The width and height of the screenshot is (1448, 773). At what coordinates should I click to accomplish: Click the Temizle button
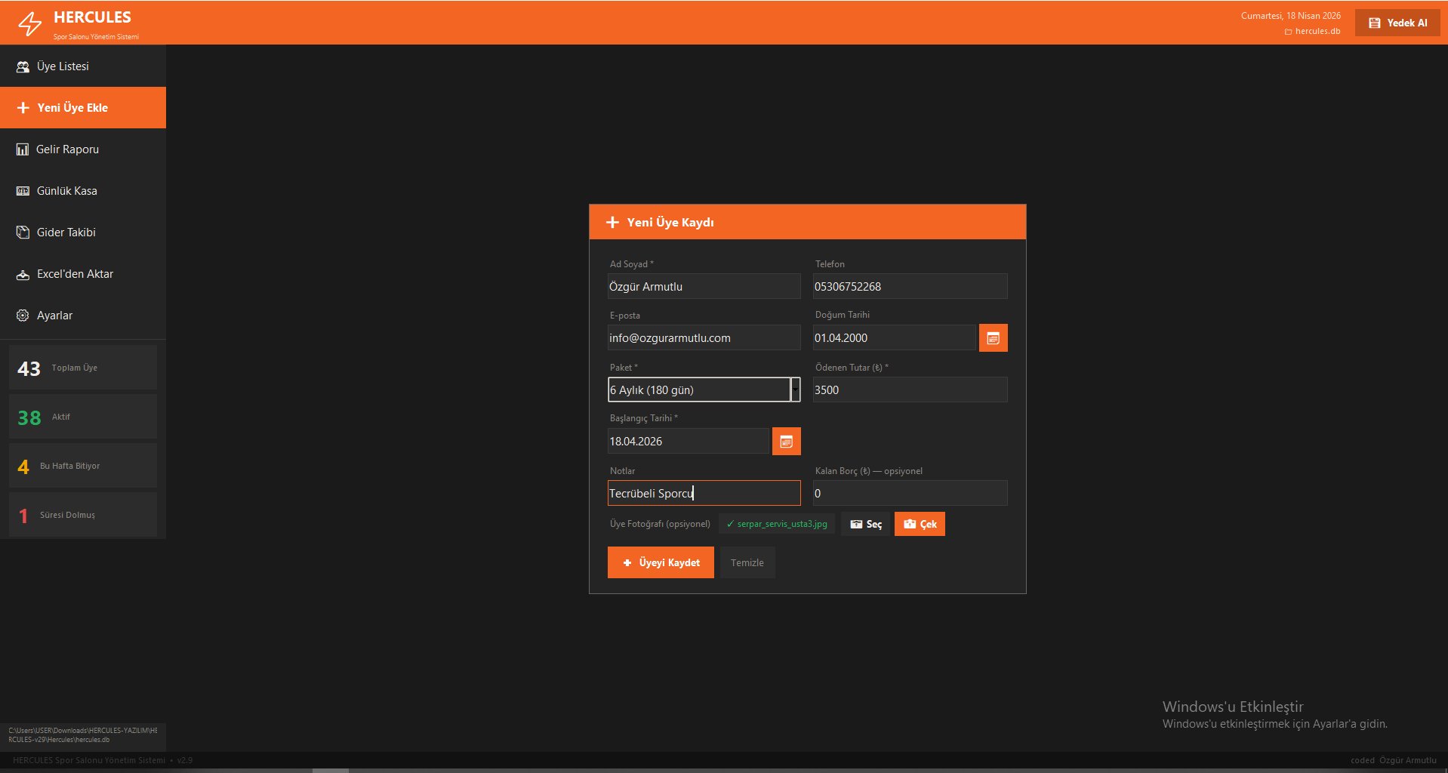pyautogui.click(x=747, y=563)
